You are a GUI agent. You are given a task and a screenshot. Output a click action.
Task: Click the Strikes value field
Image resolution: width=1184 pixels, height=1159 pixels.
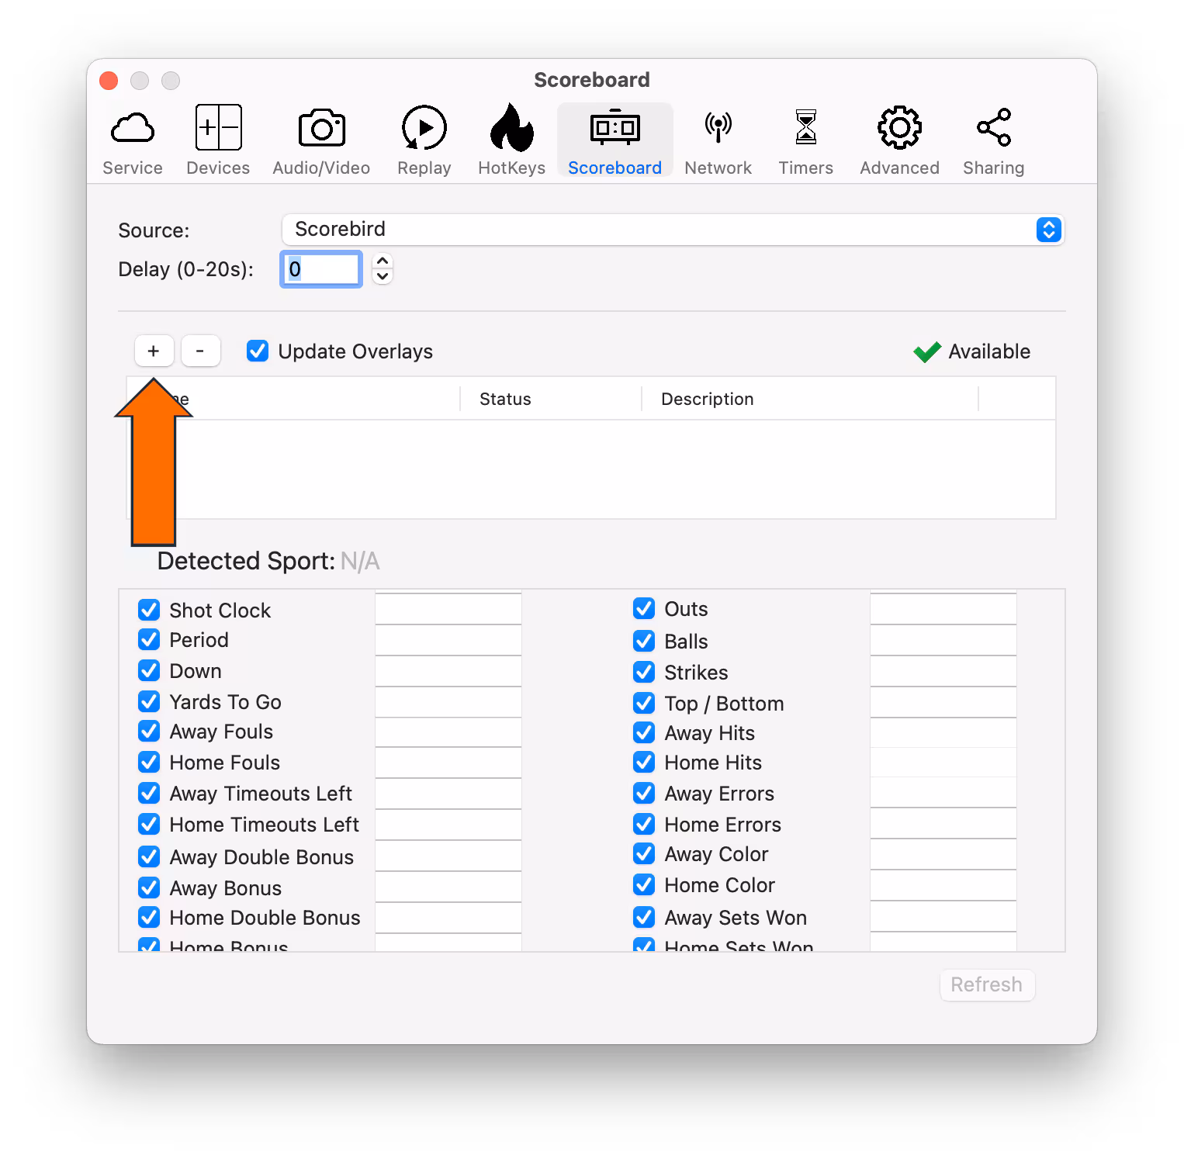click(x=943, y=671)
